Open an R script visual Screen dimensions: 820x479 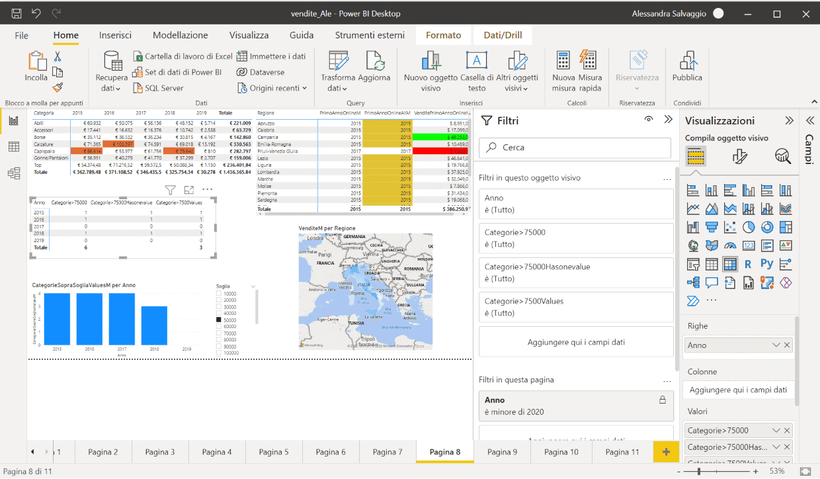tap(749, 264)
